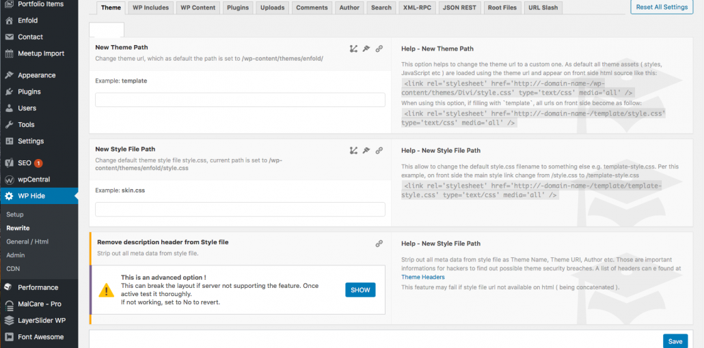
Task: Go to the URL Slash tab
Action: click(543, 8)
